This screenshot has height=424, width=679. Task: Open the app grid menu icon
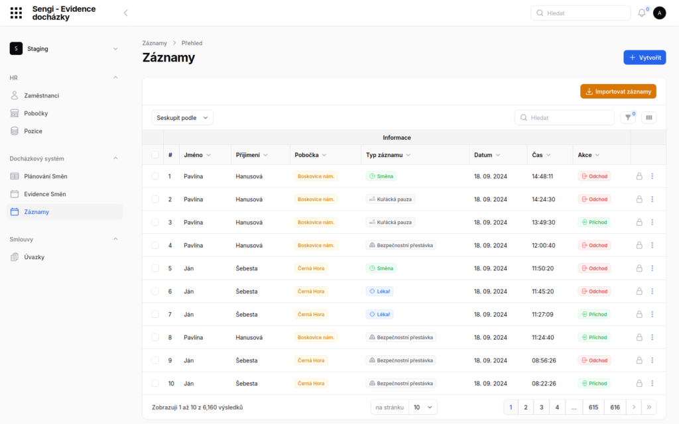tap(16, 13)
